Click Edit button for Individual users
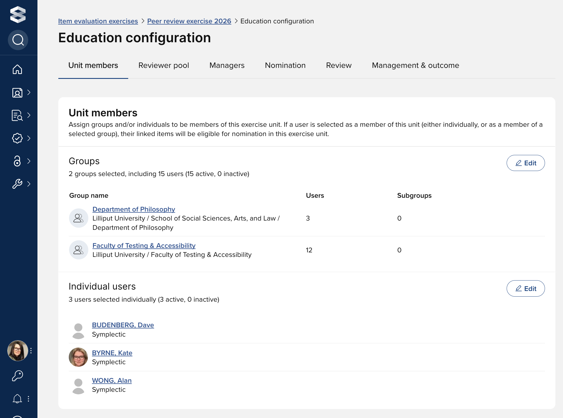 coord(525,289)
